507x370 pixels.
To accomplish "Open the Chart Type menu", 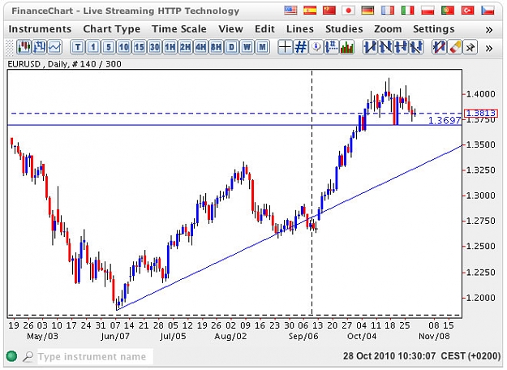I will coord(112,29).
